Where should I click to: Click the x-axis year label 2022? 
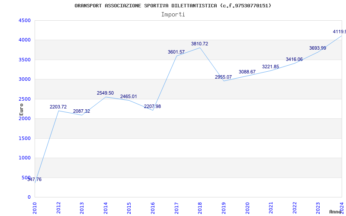point(295,208)
